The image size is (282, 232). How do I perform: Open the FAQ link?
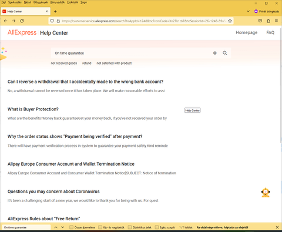(x=270, y=32)
